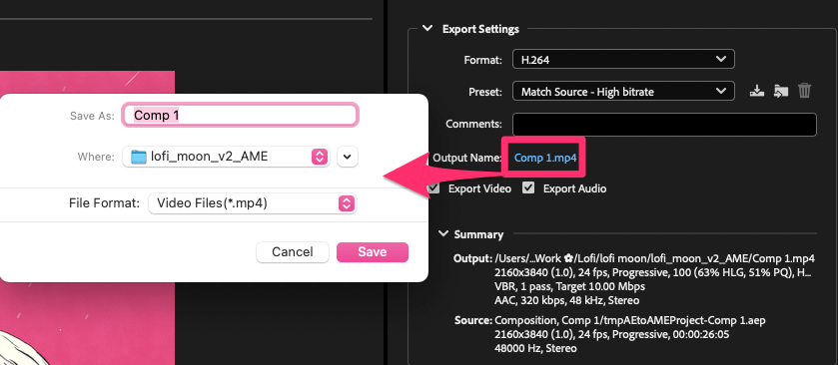The height and width of the screenshot is (365, 838).
Task: Click the 48000 Hz, Stereo source text
Action: [536, 348]
